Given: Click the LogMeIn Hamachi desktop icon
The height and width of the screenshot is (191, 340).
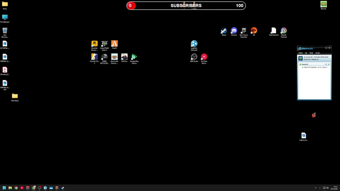Looking at the screenshot, I should pos(194,46).
